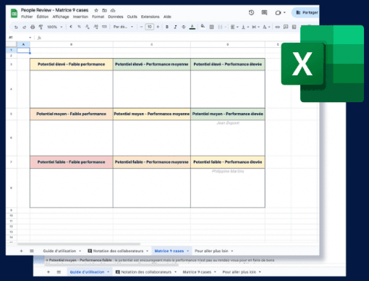The width and height of the screenshot is (369, 281).
Task: Select cell 'Potentiel élevé - Performance élevée'
Action: coord(228,64)
